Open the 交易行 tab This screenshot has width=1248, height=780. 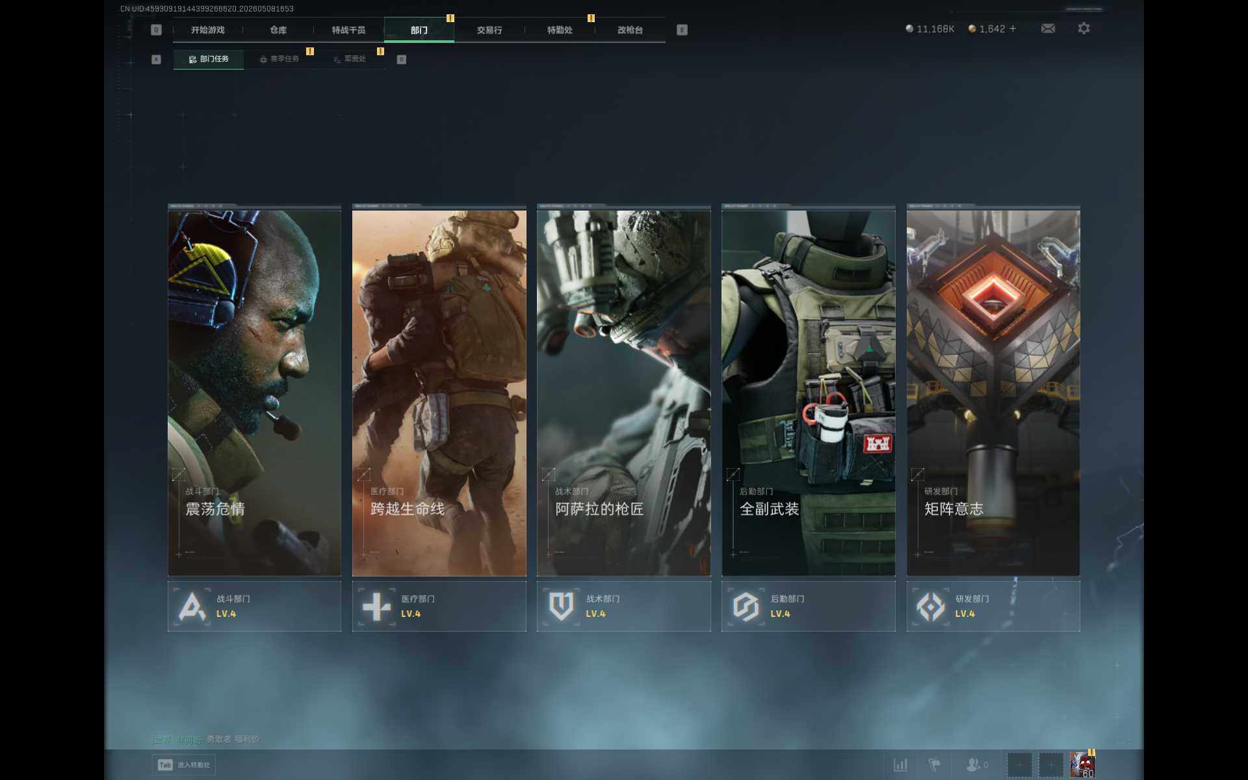point(489,30)
